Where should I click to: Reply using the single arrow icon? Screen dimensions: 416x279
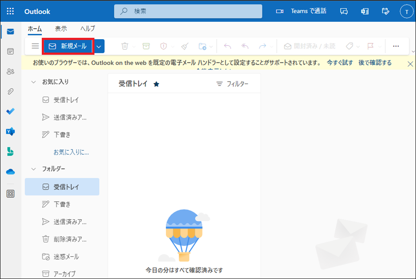point(228,46)
